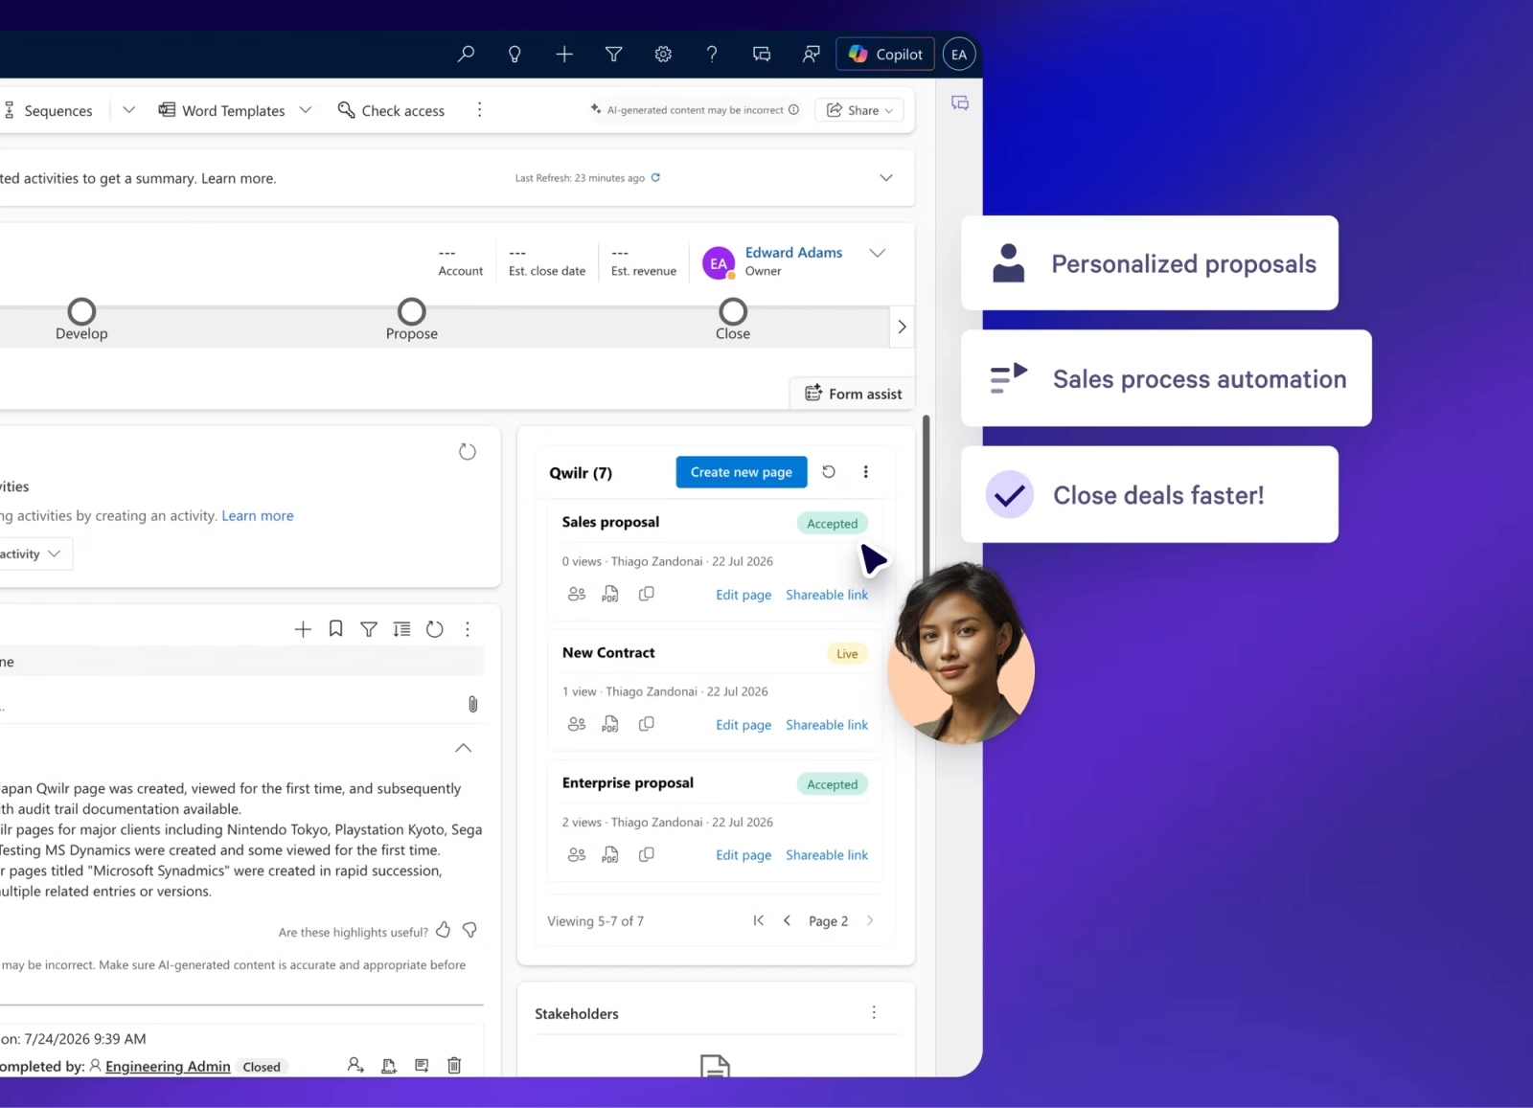Click Check access command
The image size is (1533, 1108).
click(391, 110)
